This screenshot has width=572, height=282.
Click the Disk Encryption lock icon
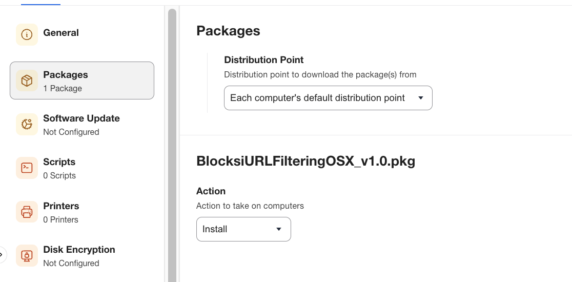27,255
